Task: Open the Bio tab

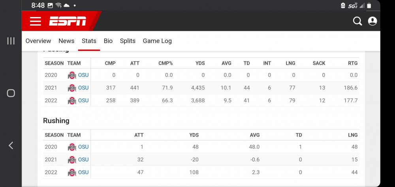Action: (x=108, y=41)
